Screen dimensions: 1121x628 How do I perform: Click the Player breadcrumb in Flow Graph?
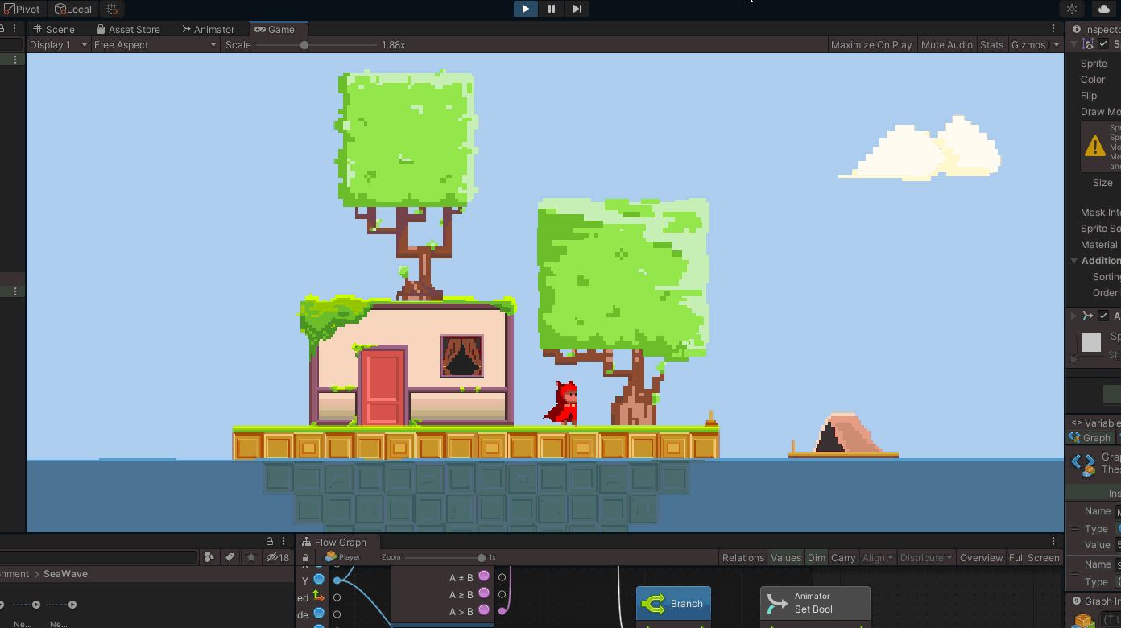(x=342, y=557)
